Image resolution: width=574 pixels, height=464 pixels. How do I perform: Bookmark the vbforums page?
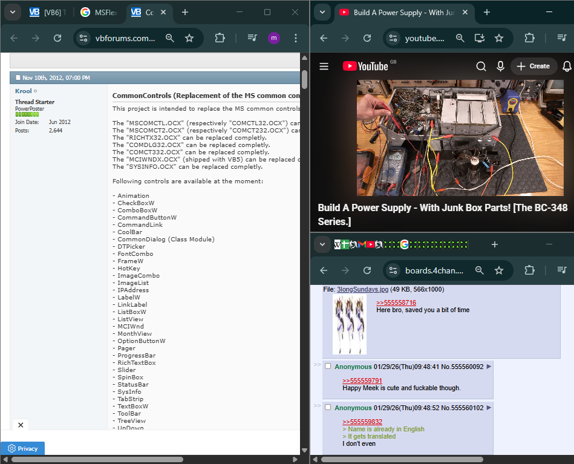[189, 38]
